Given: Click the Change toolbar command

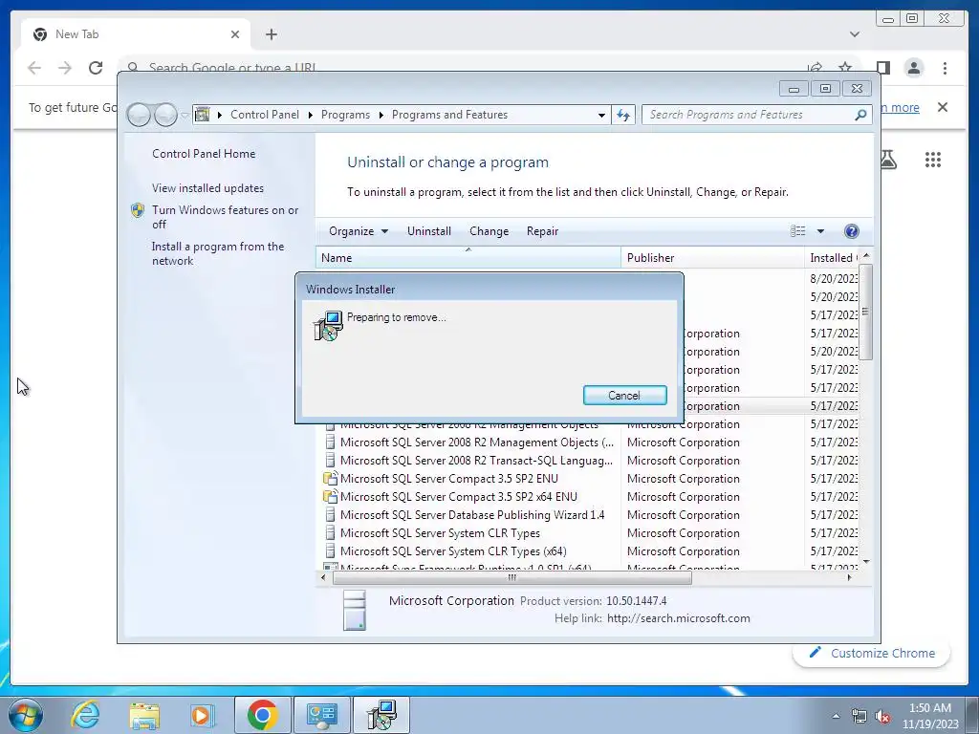Looking at the screenshot, I should (489, 231).
